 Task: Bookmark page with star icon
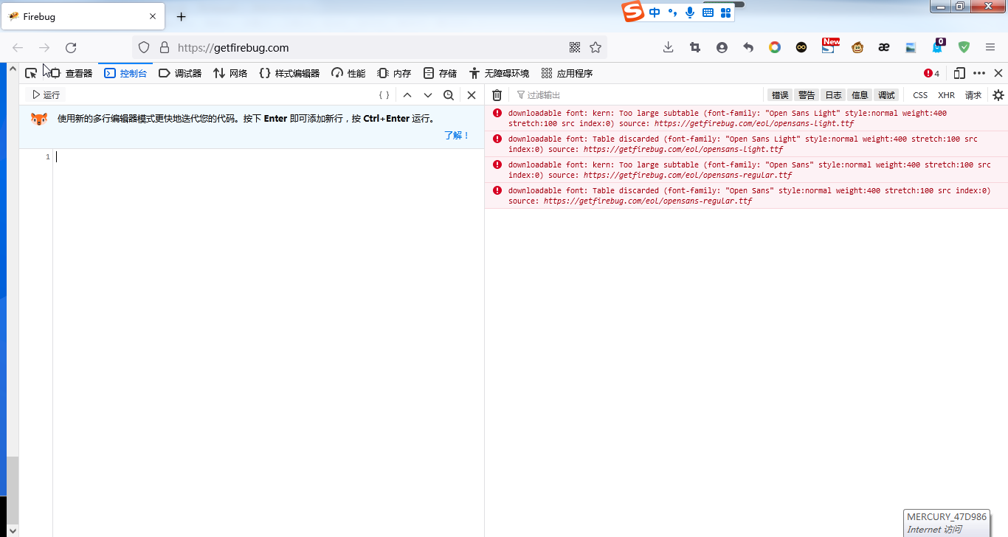pos(596,47)
